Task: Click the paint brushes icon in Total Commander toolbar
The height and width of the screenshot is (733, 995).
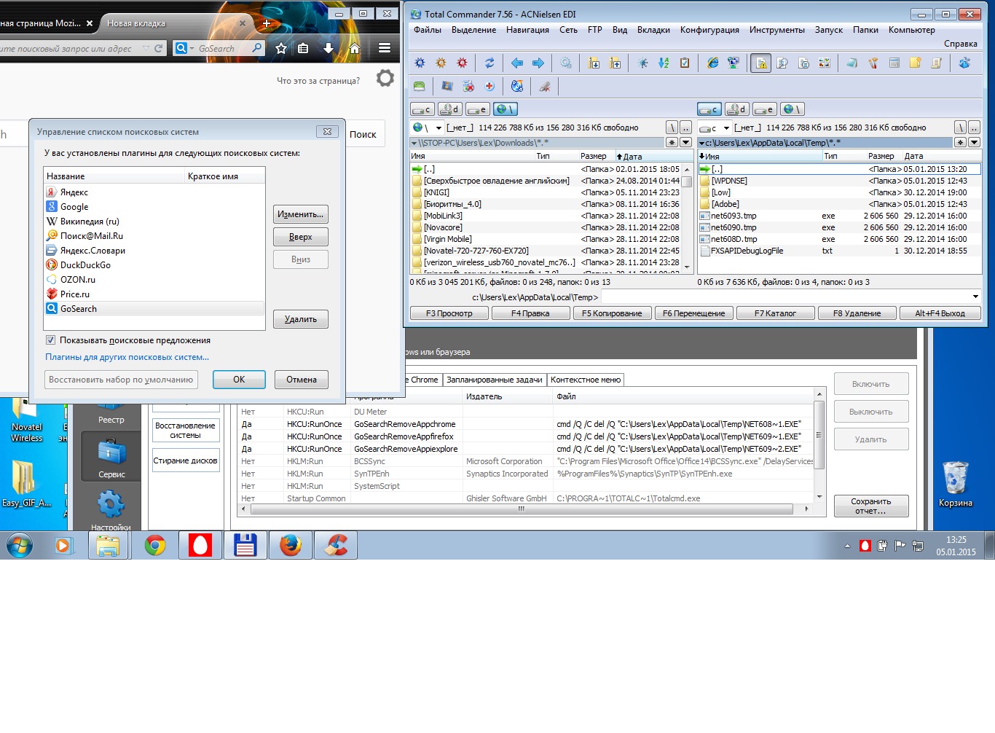Action: point(873,63)
